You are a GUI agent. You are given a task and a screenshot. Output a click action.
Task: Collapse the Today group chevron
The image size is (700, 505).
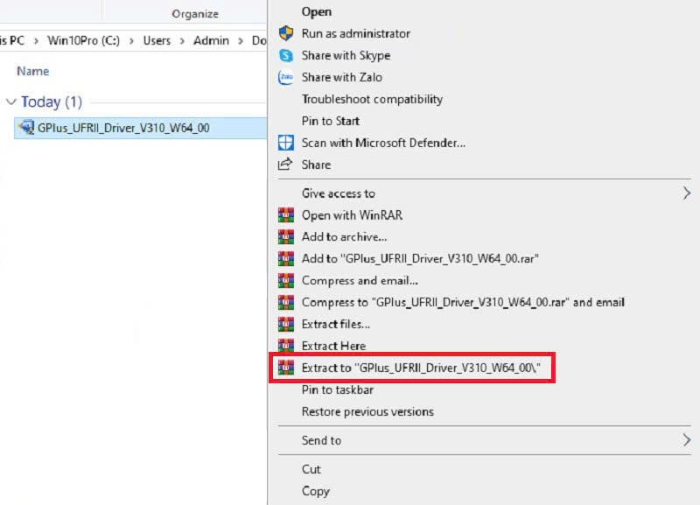10,102
